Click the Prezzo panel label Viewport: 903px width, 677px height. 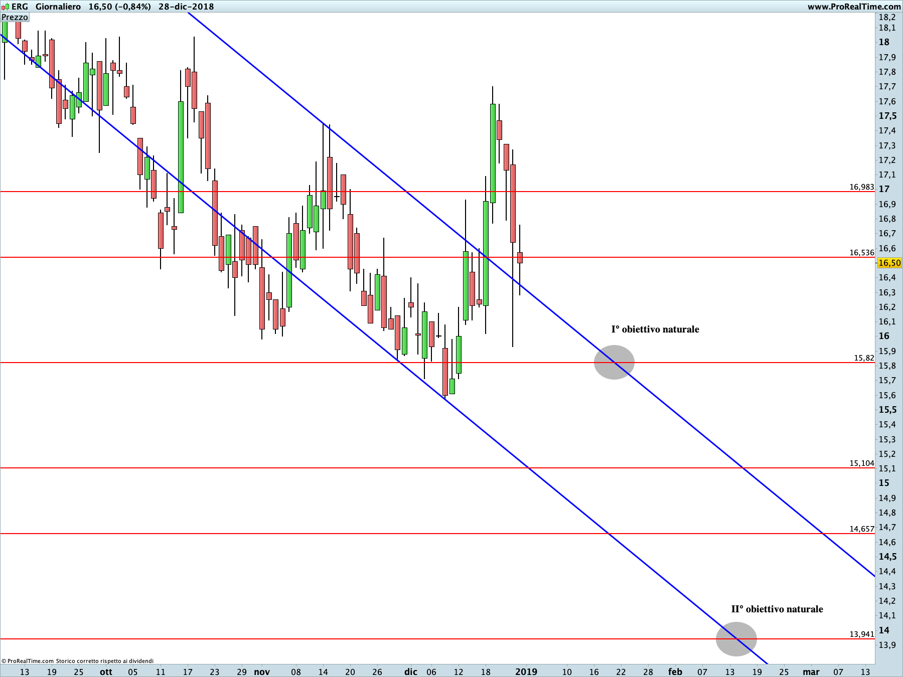pos(15,18)
